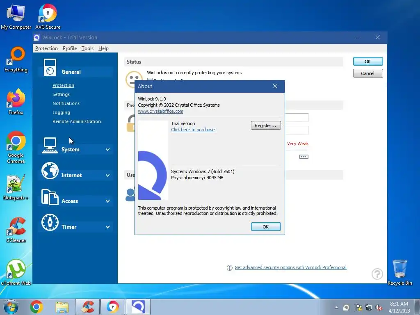Launch AVG Secure browser desktop shortcut

coord(48,16)
